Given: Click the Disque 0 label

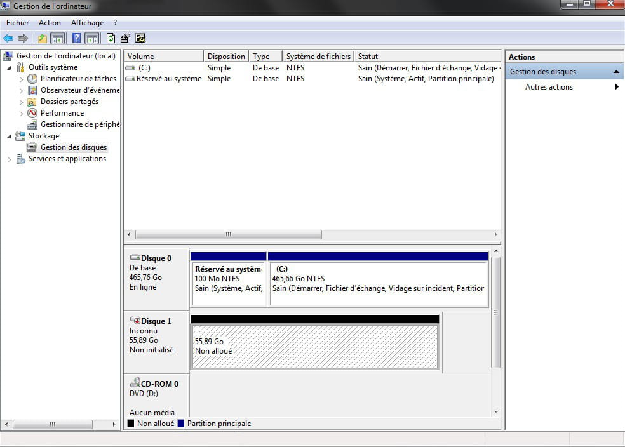Looking at the screenshot, I should (x=156, y=258).
